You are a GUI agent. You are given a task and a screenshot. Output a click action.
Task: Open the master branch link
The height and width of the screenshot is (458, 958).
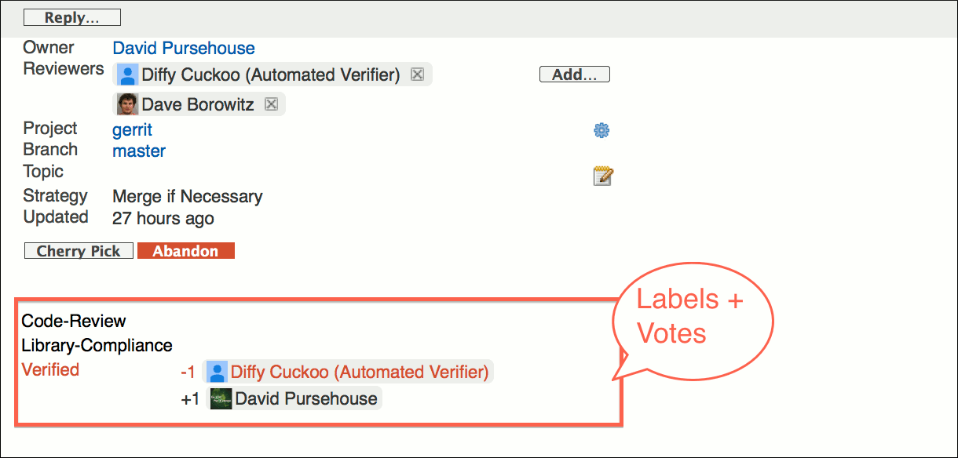coord(138,151)
